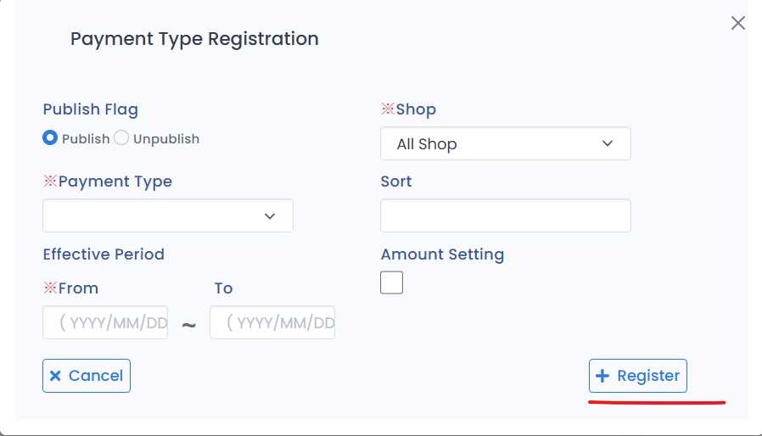
Task: Click the Shop dropdown chevron arrow
Action: (x=608, y=144)
